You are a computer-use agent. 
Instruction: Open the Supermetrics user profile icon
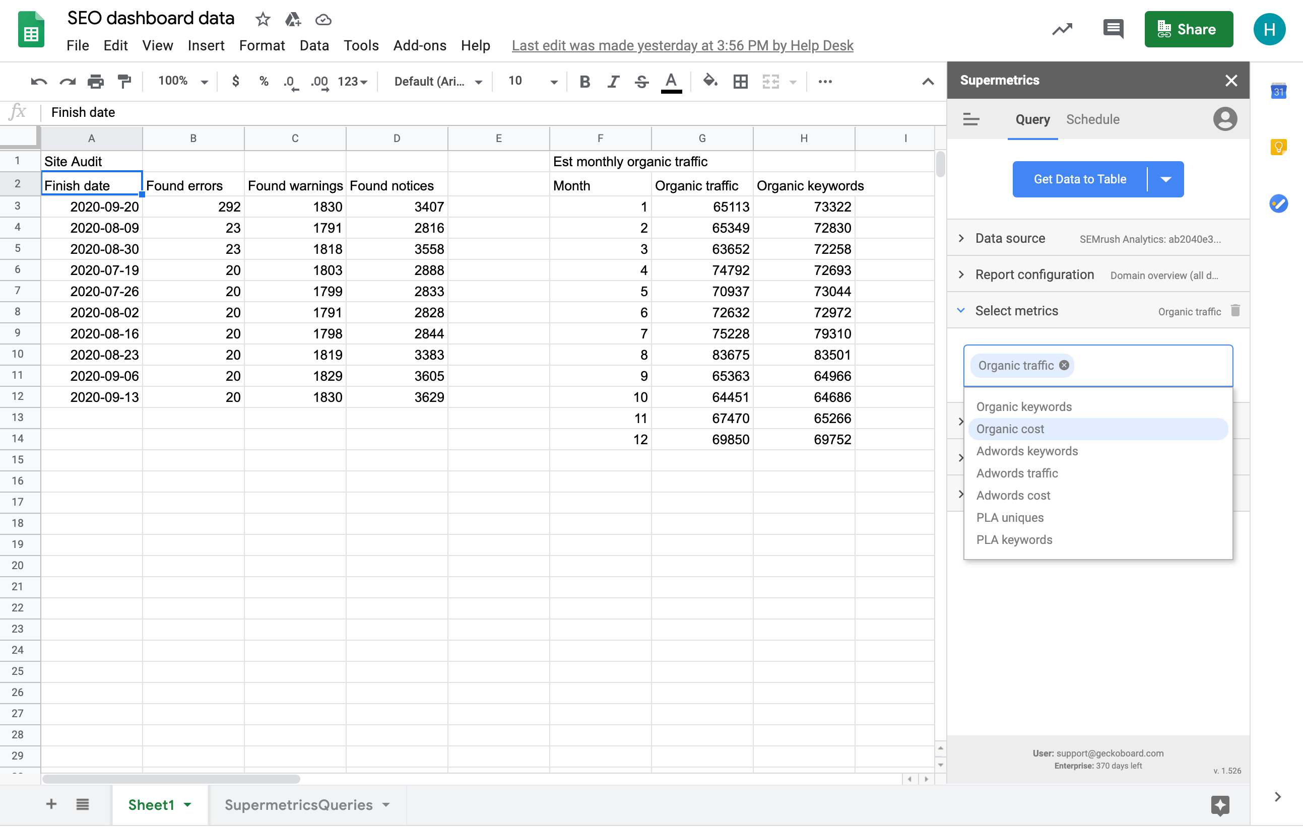(1224, 119)
